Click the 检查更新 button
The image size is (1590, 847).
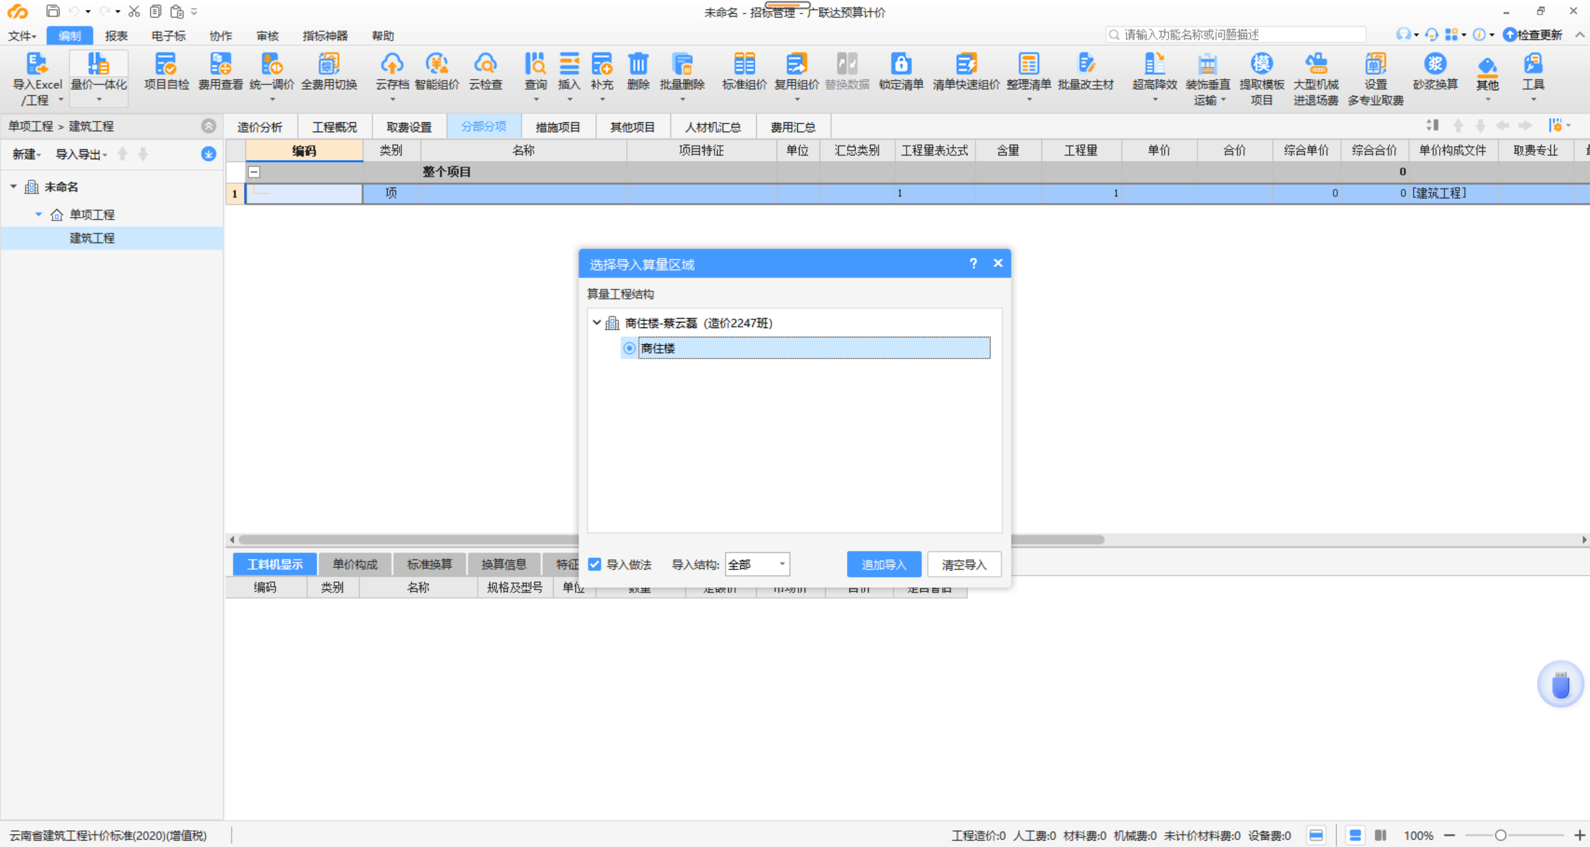[1532, 35]
